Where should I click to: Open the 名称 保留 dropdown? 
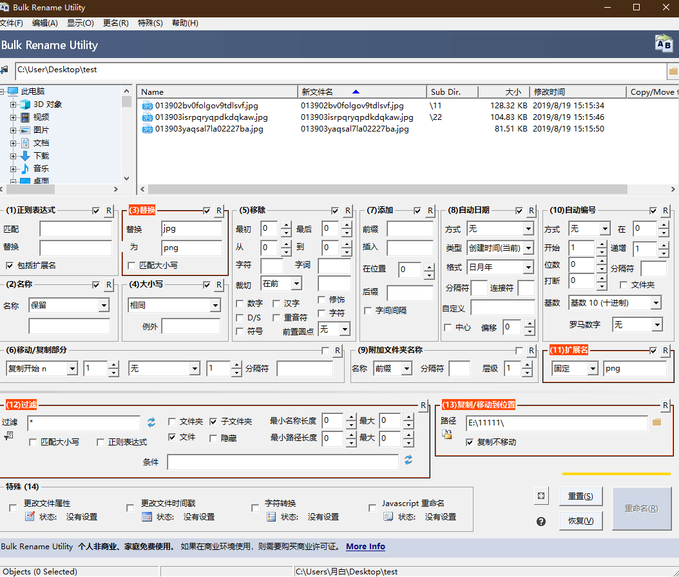point(104,306)
